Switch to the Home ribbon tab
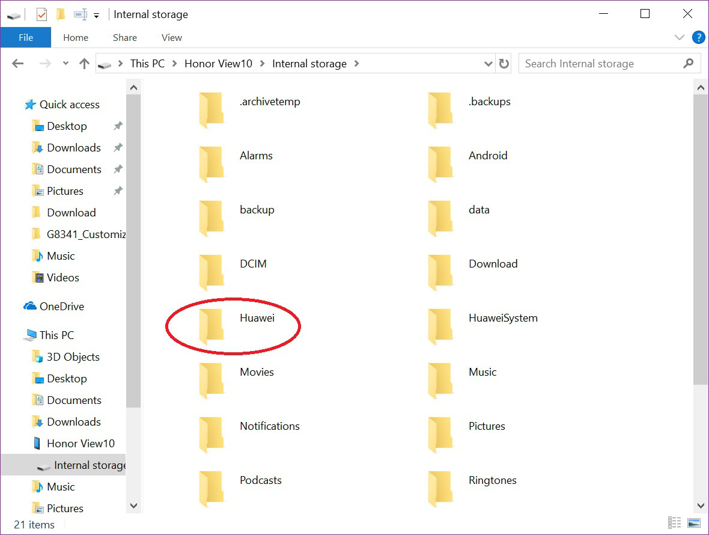The image size is (709, 535). [76, 37]
